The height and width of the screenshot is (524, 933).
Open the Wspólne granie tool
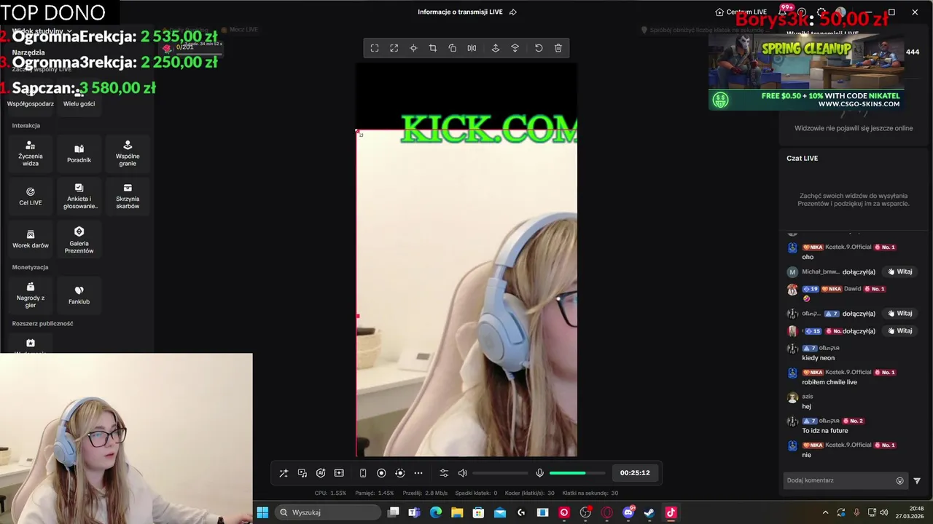click(x=128, y=154)
